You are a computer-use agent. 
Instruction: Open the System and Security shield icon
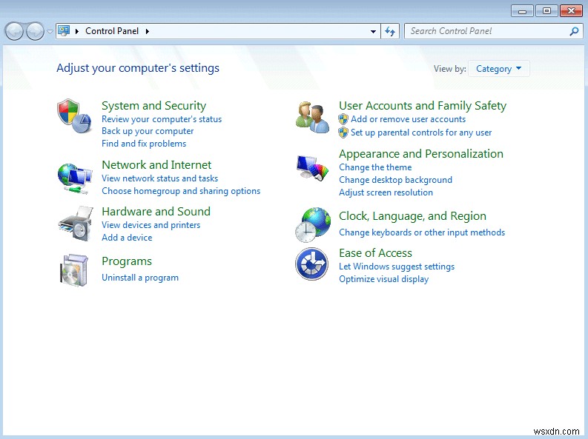tap(75, 116)
